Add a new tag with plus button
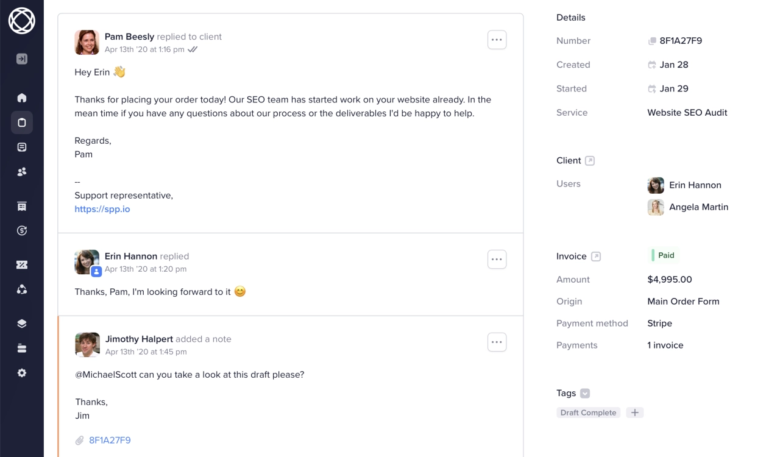 (635, 413)
